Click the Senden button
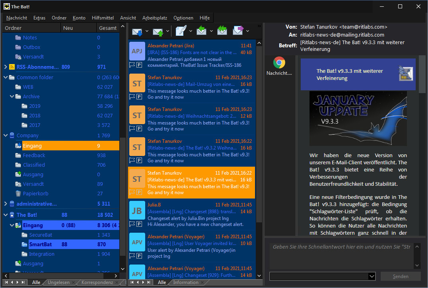Image resolution: width=428 pixels, height=288 pixels. tap(401, 276)
